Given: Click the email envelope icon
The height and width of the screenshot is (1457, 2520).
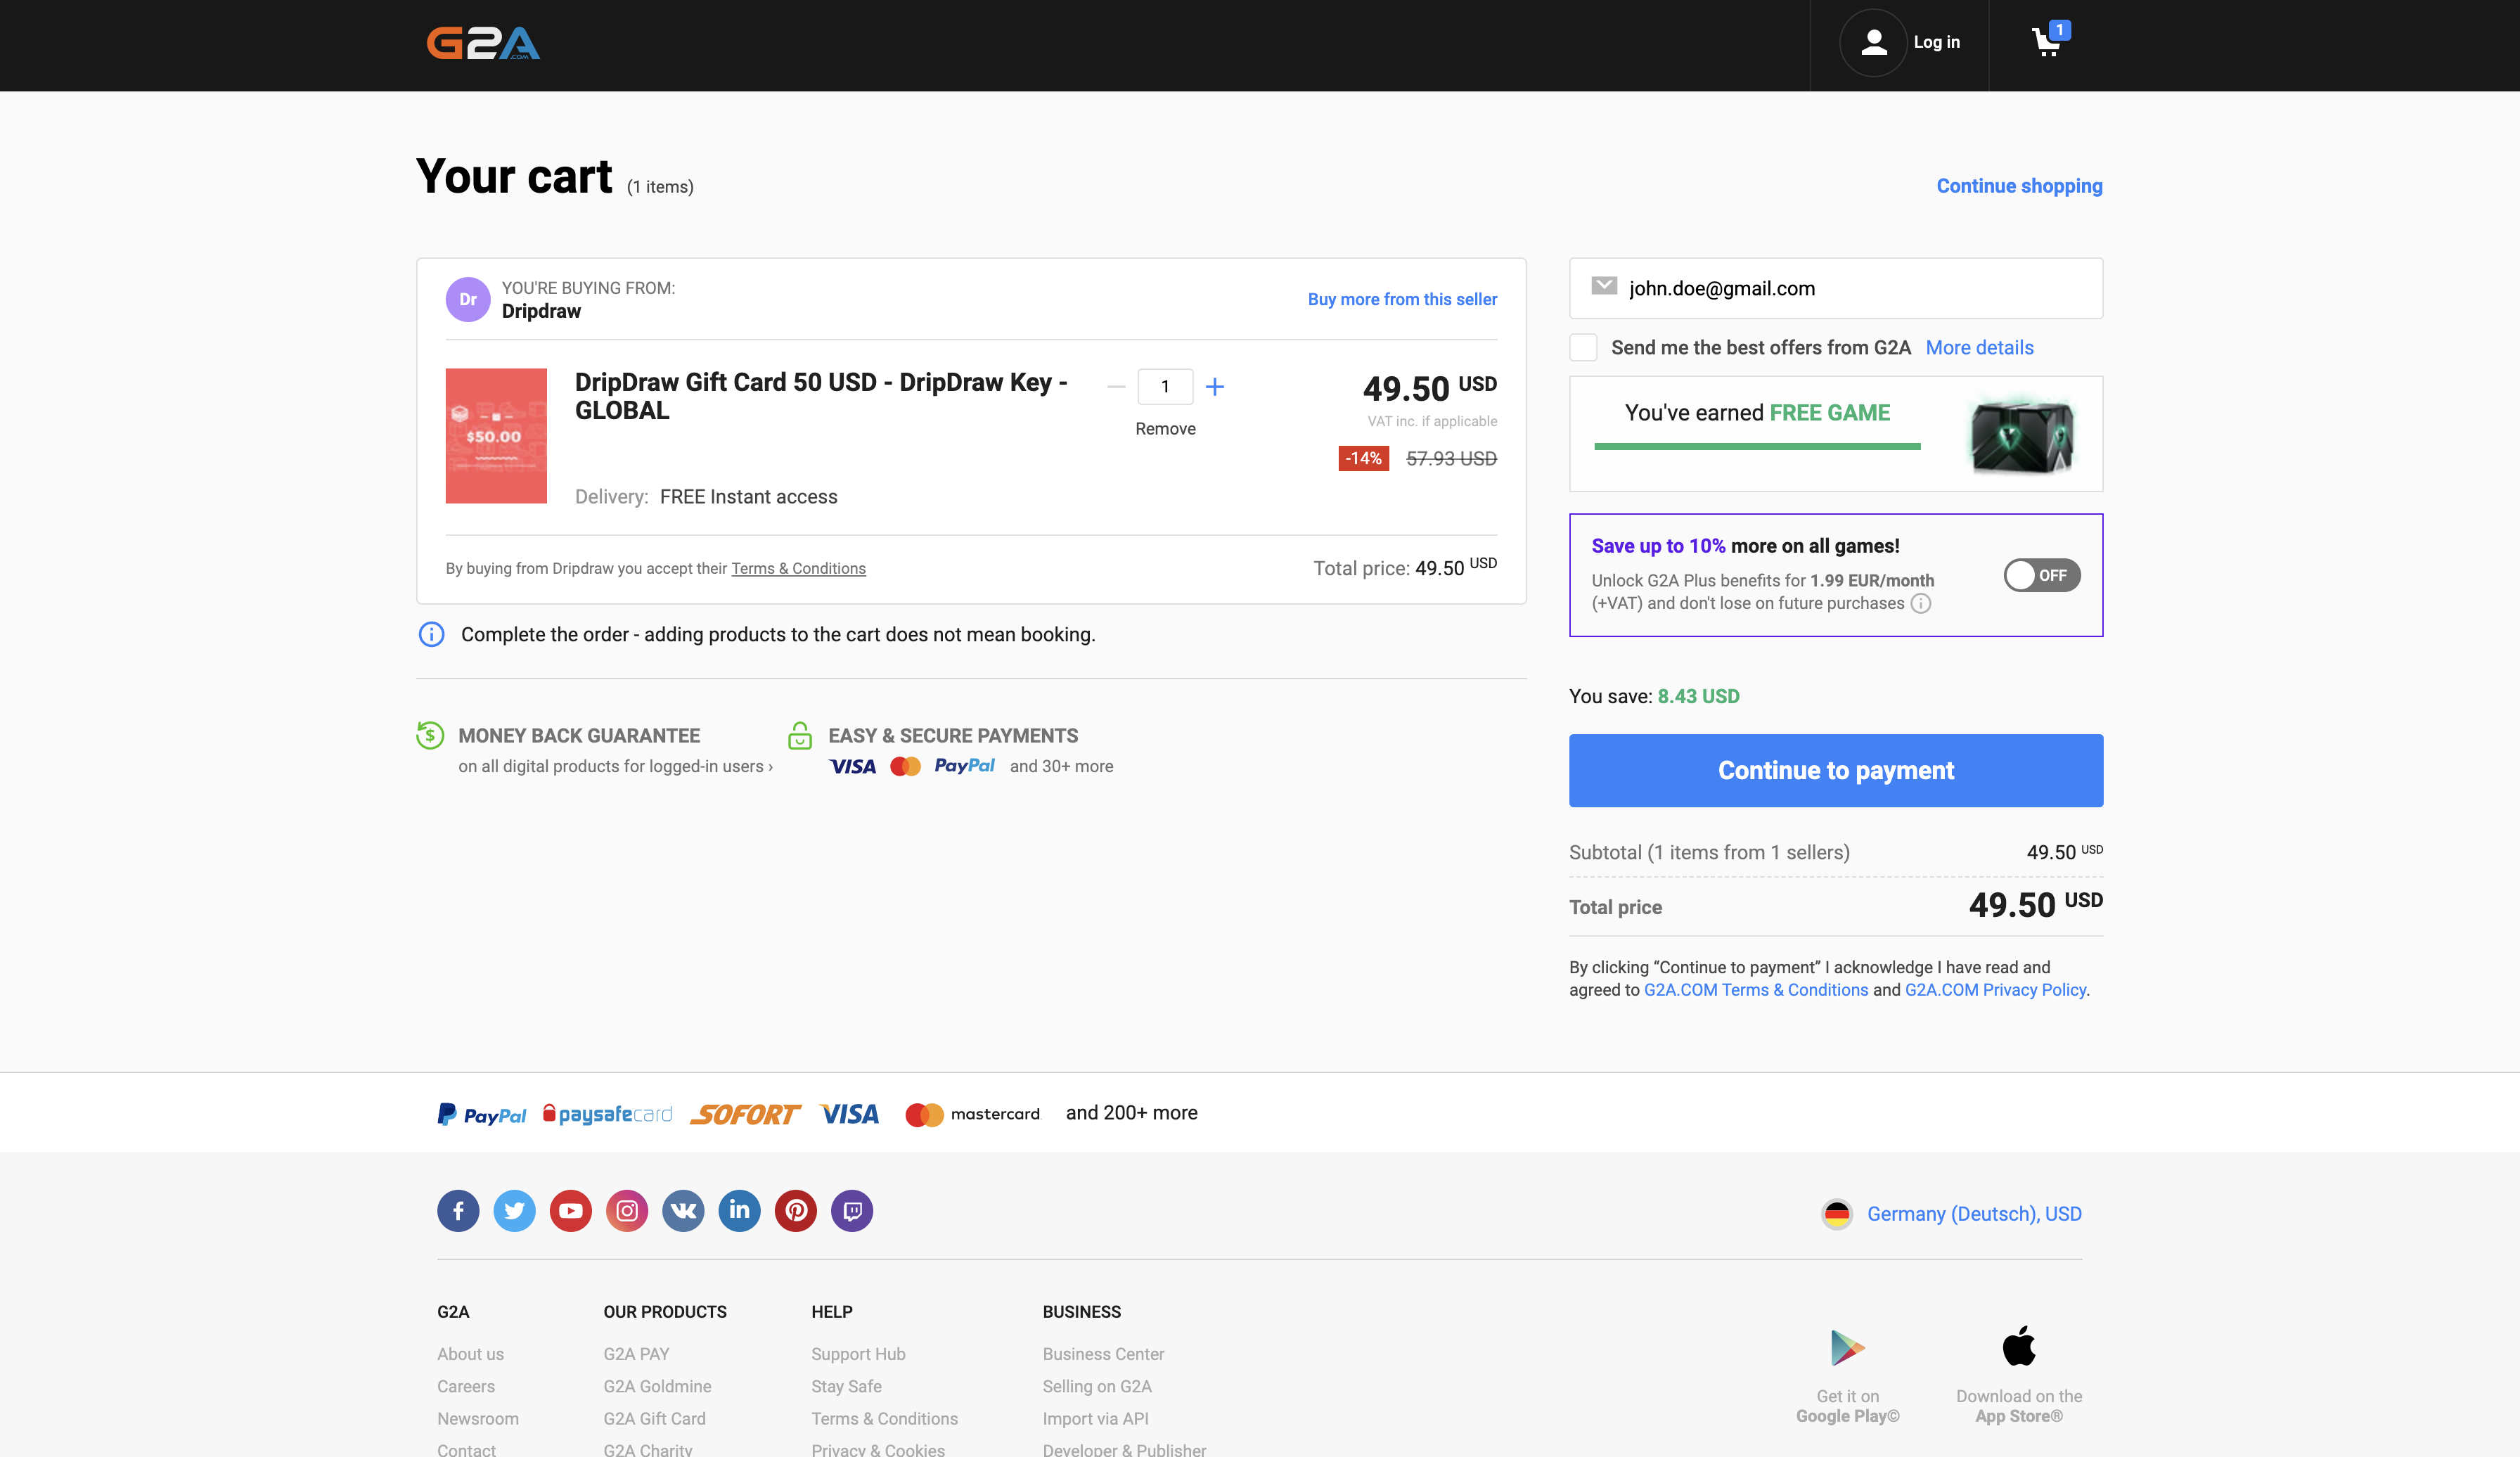Looking at the screenshot, I should (x=1604, y=286).
